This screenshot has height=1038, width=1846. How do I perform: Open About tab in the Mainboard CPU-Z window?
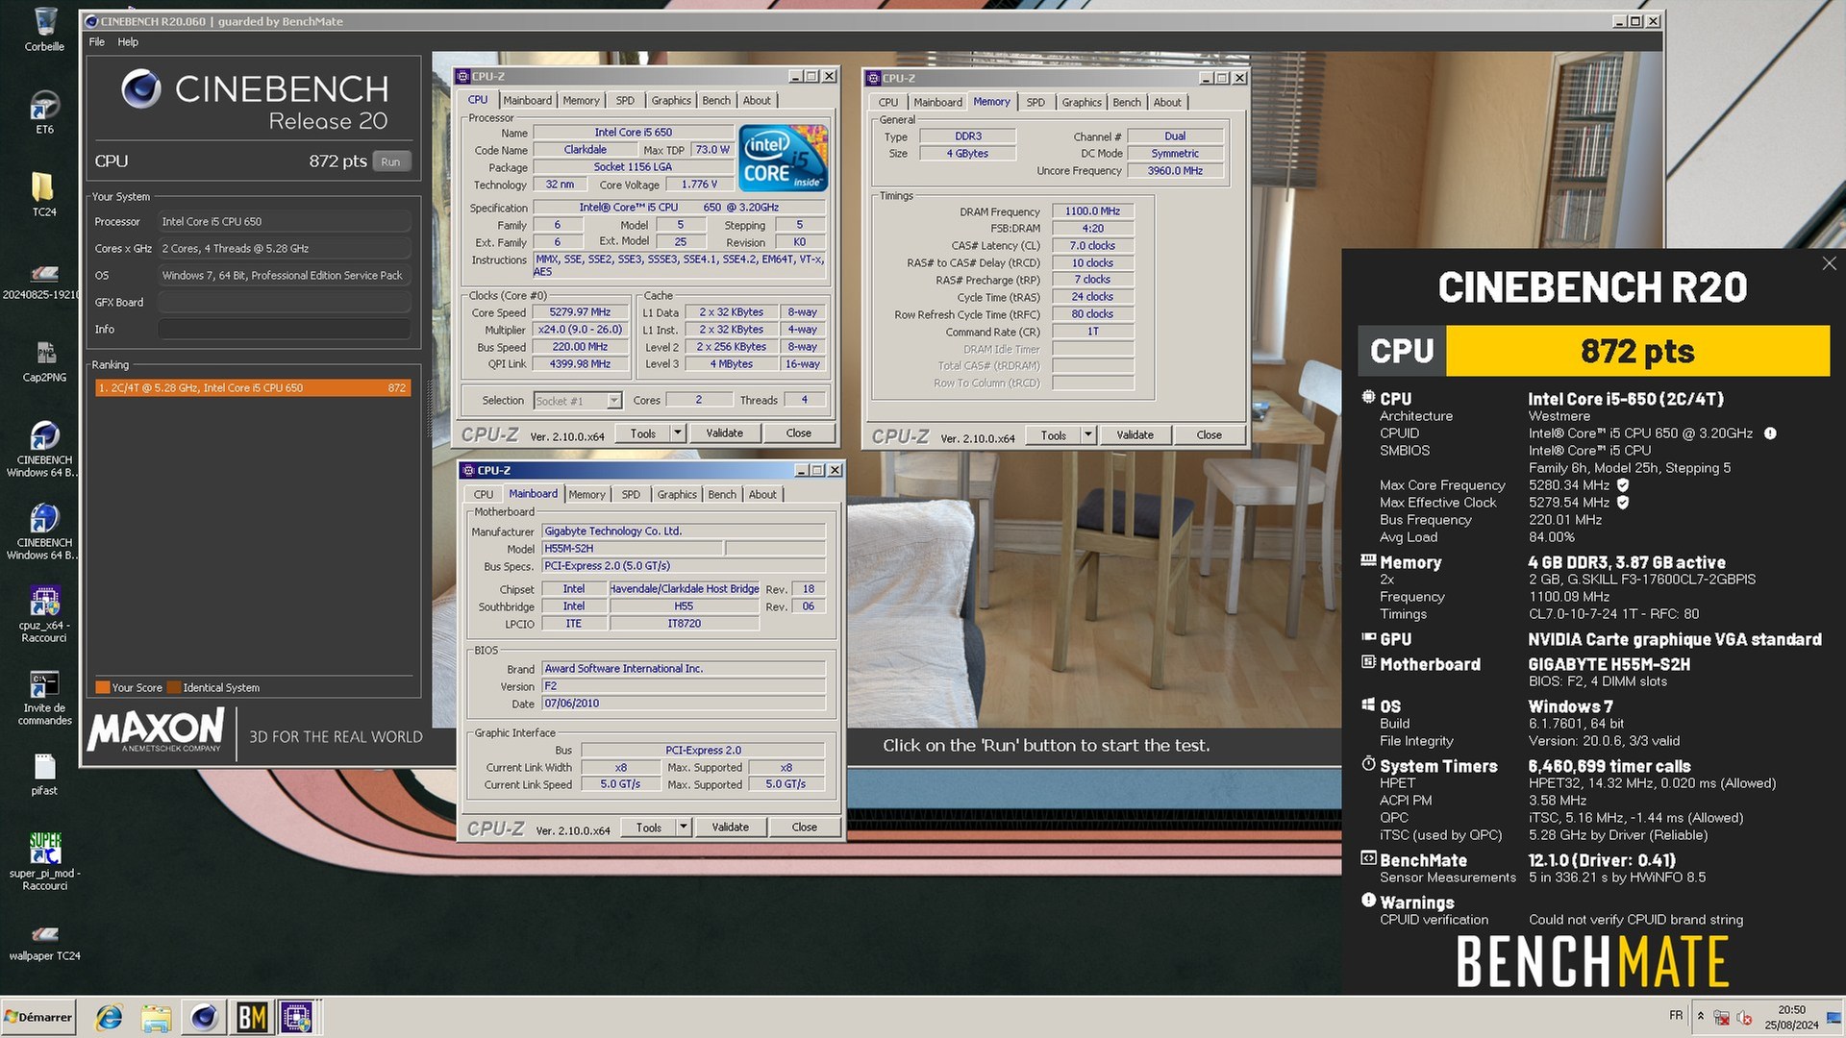pyautogui.click(x=762, y=495)
